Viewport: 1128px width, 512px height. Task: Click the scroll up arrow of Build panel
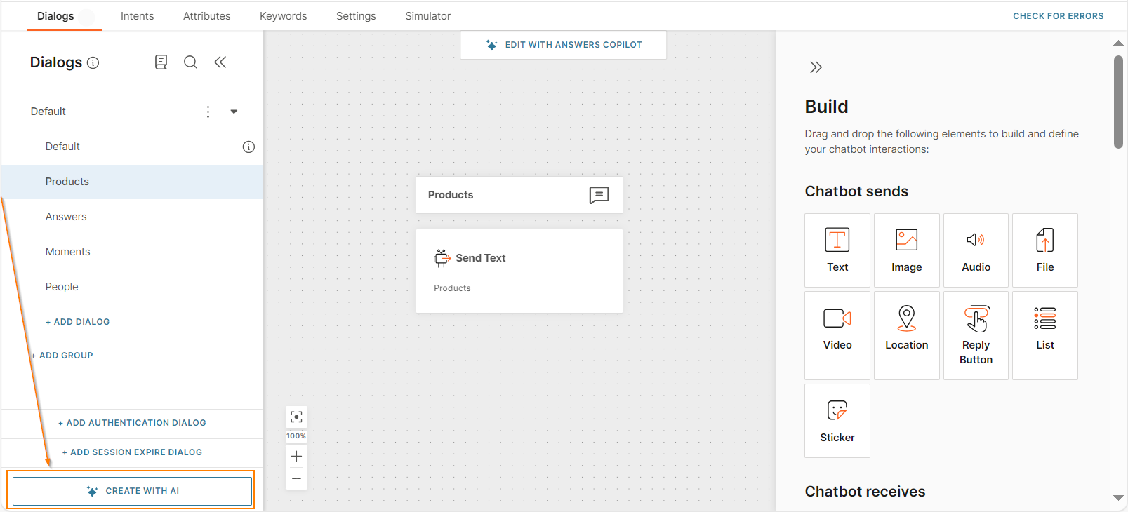coord(1118,43)
